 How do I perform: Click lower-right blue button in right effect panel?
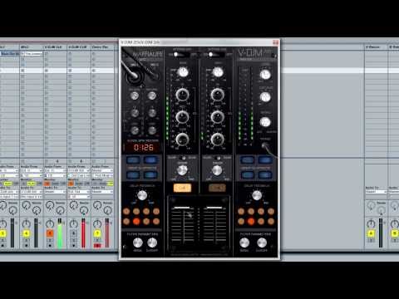pyautogui.click(x=265, y=175)
